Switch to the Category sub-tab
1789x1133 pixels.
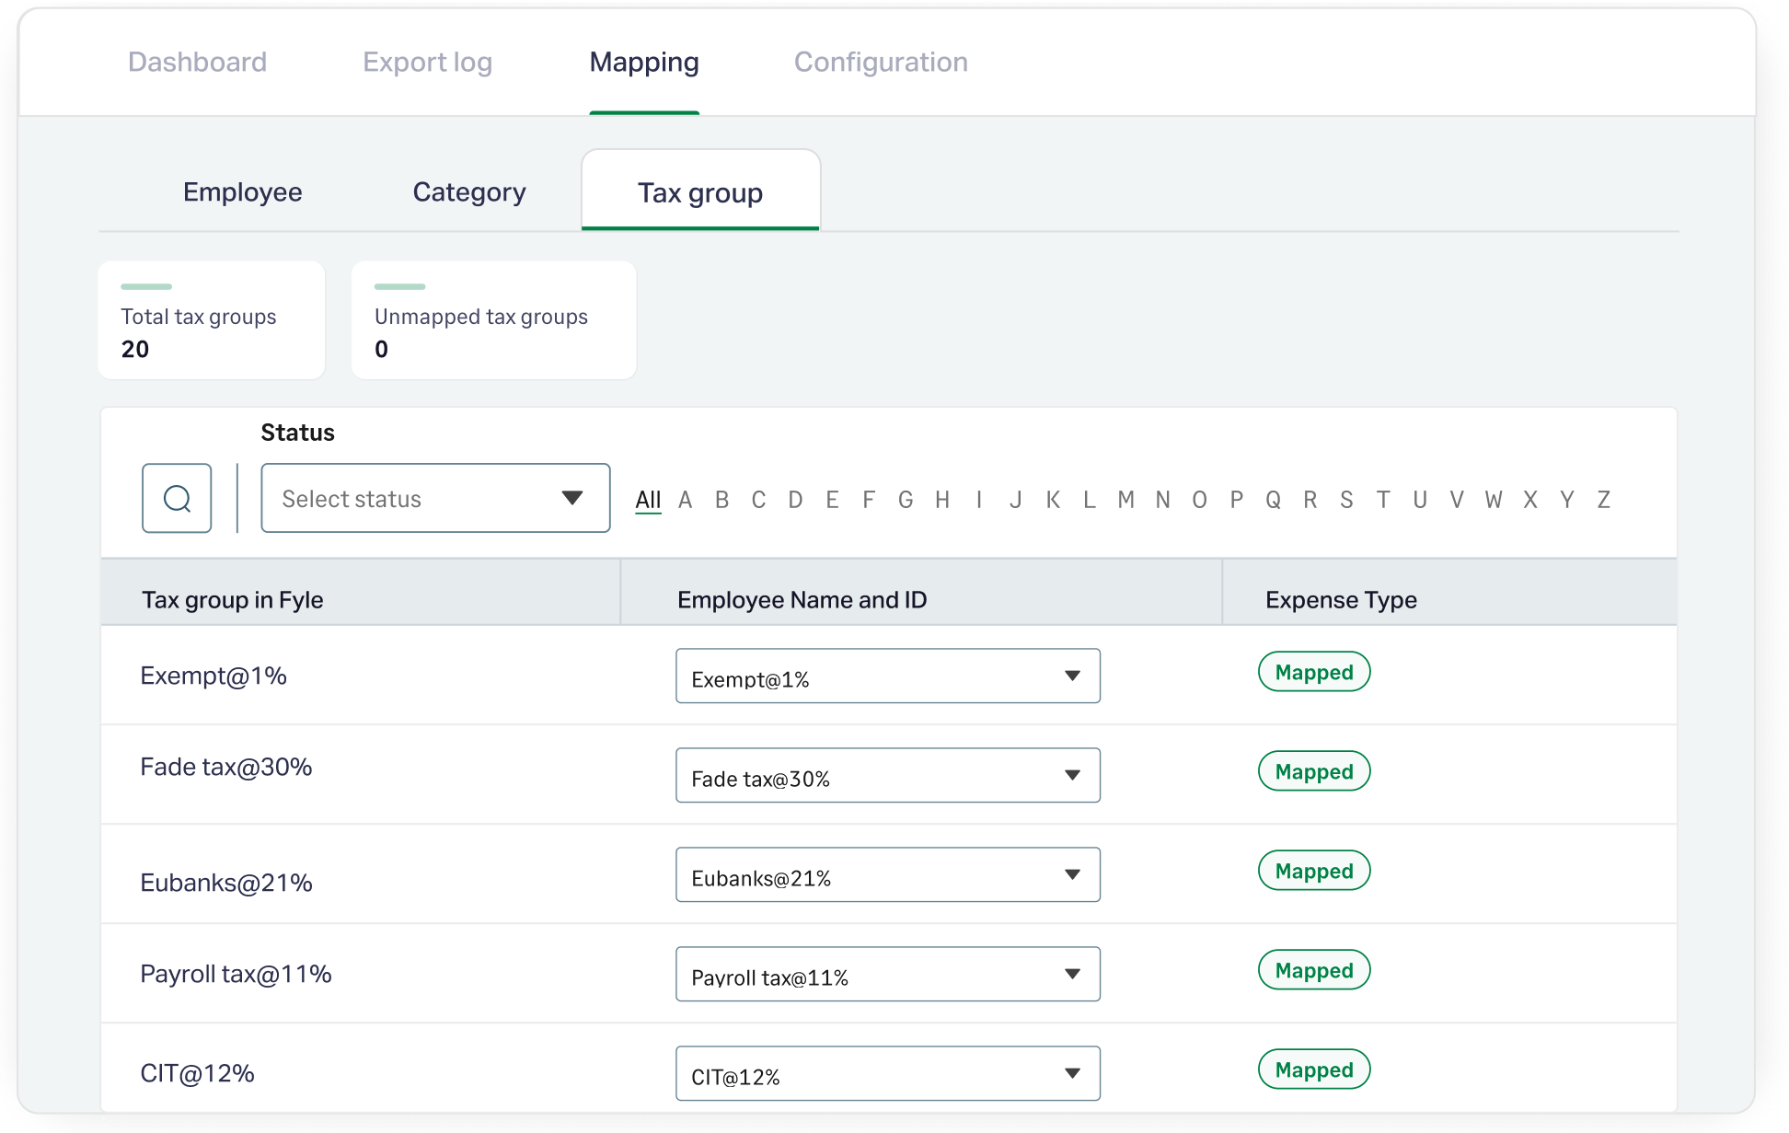coord(469,191)
